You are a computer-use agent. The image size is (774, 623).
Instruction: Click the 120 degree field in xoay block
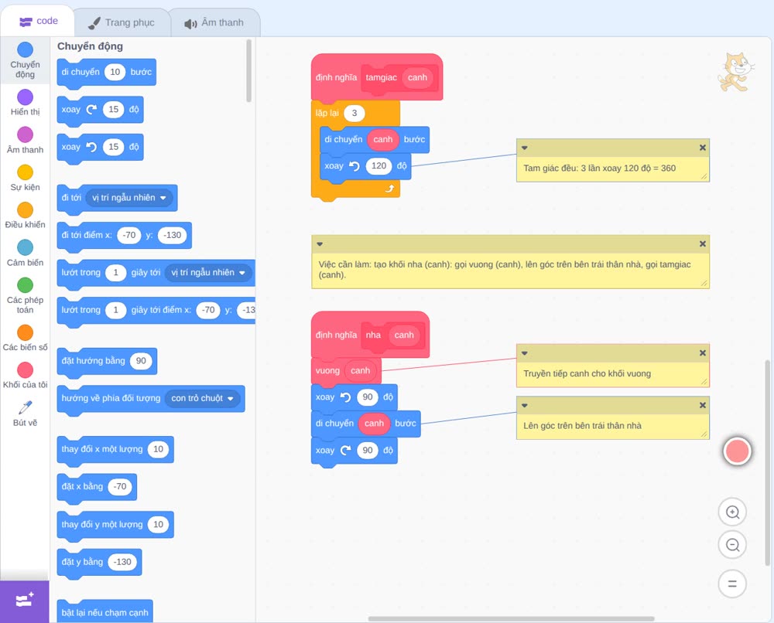click(378, 166)
